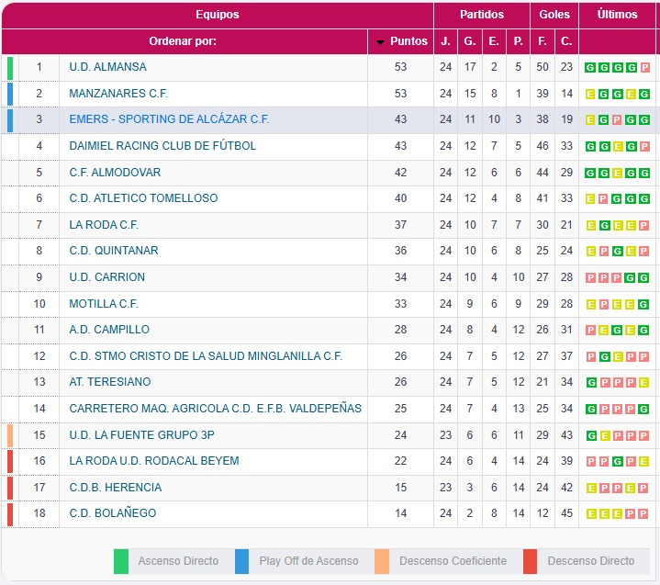The image size is (660, 585).
Task: Click the blue Play Off de Ascenso swatch
Action: (242, 561)
